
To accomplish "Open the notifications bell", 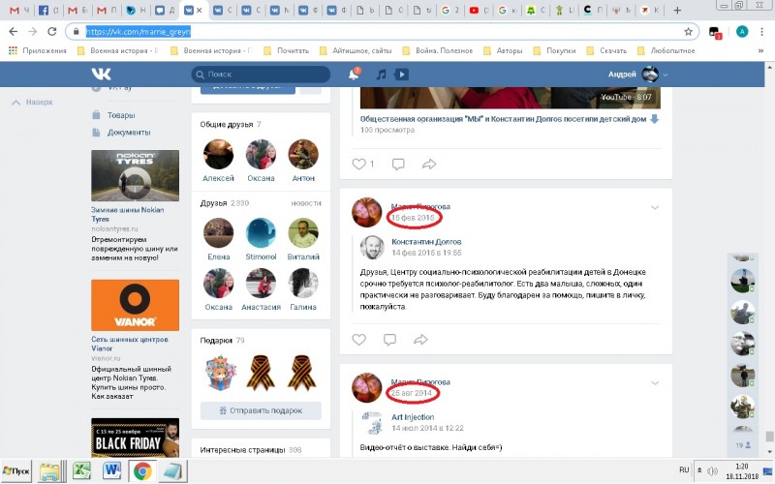I will pos(354,75).
